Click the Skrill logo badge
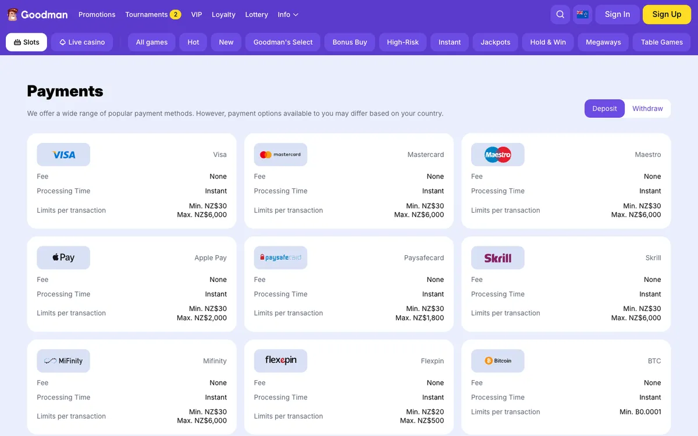The image size is (698, 436). click(x=498, y=258)
